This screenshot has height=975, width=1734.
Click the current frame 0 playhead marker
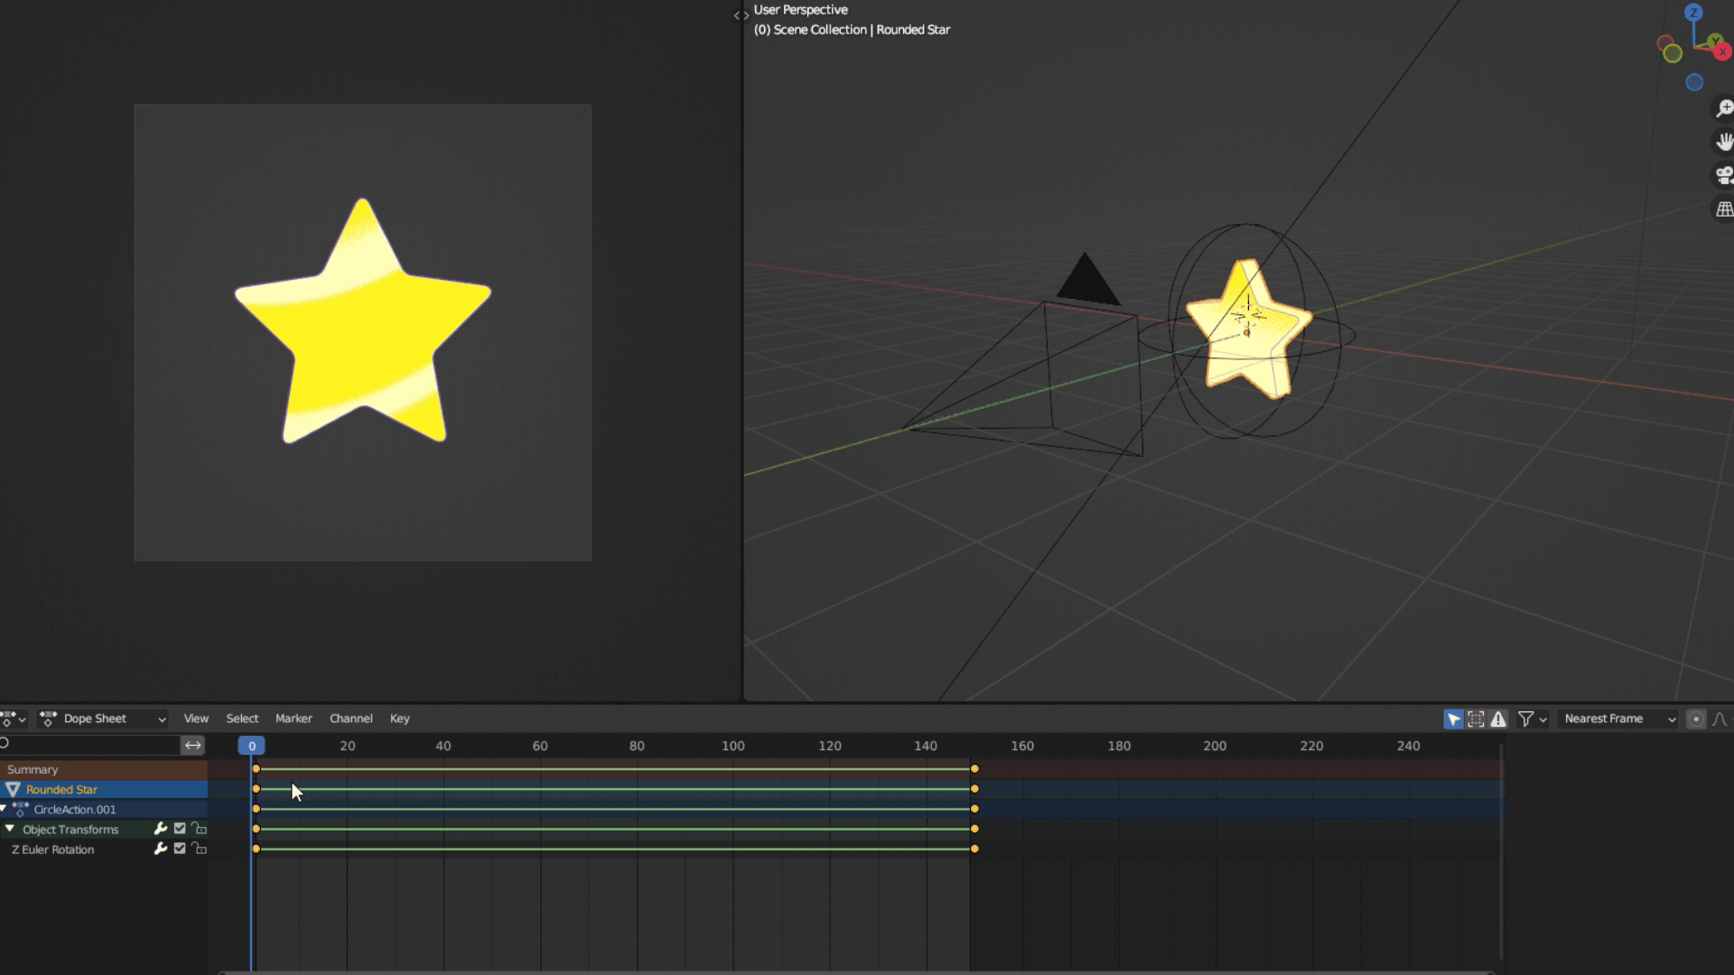tap(252, 746)
